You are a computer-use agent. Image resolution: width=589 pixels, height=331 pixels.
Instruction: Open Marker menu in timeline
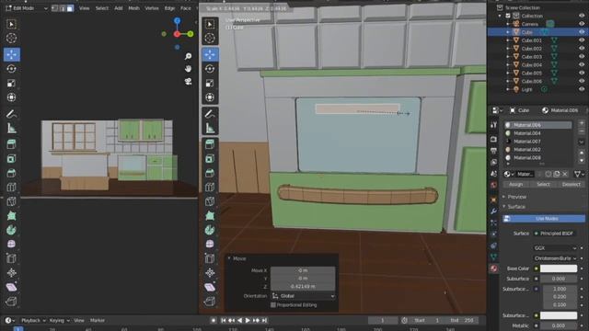click(98, 321)
